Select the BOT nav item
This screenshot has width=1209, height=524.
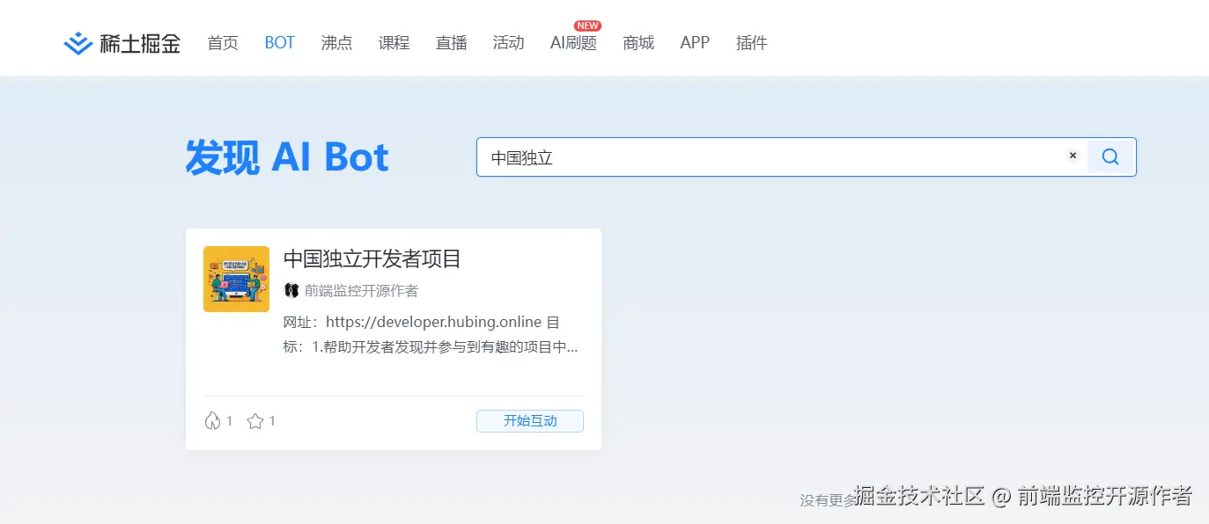(279, 42)
